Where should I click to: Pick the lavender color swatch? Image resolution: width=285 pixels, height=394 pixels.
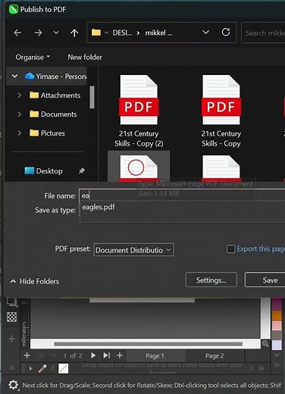point(277,346)
